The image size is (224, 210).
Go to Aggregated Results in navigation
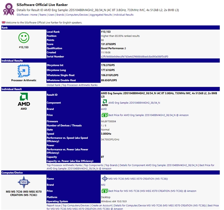tap(101, 15)
